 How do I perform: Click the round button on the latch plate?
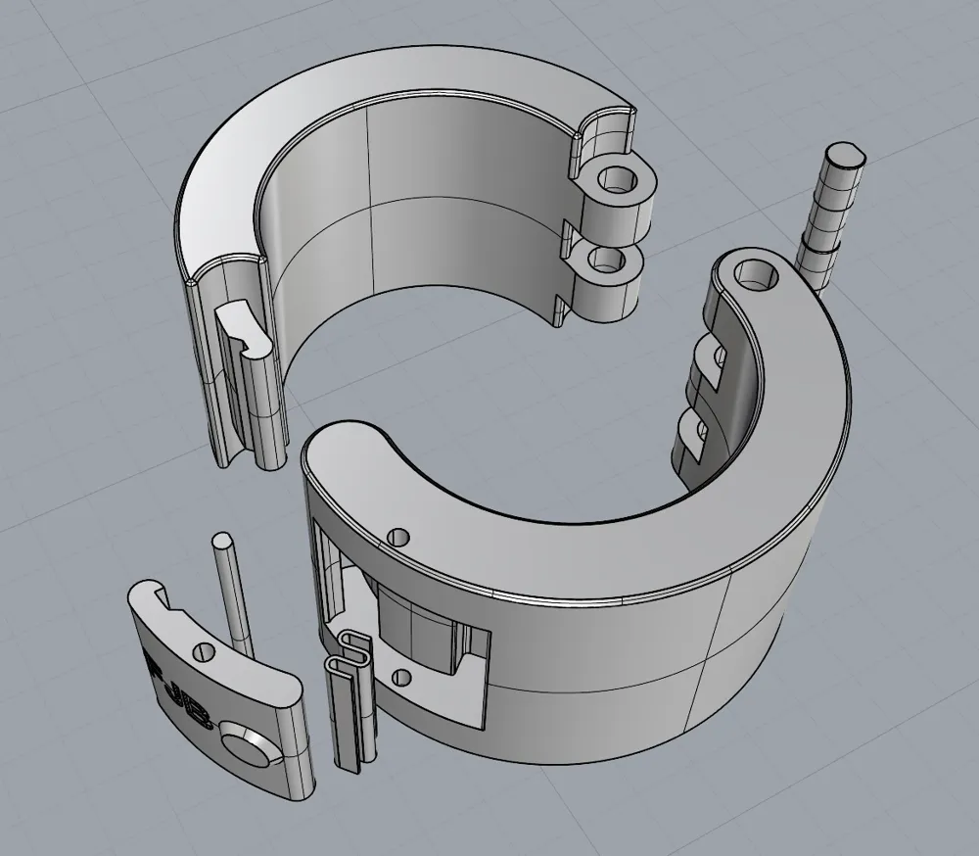[249, 747]
